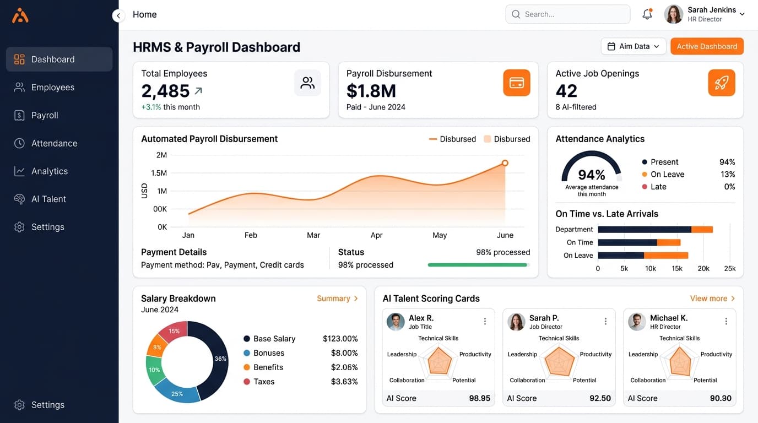
Task: Open the Aim Data date dropdown
Action: pos(634,46)
